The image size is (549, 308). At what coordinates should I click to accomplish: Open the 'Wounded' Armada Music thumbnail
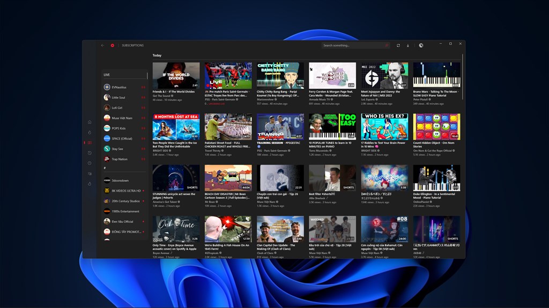pos(332,75)
